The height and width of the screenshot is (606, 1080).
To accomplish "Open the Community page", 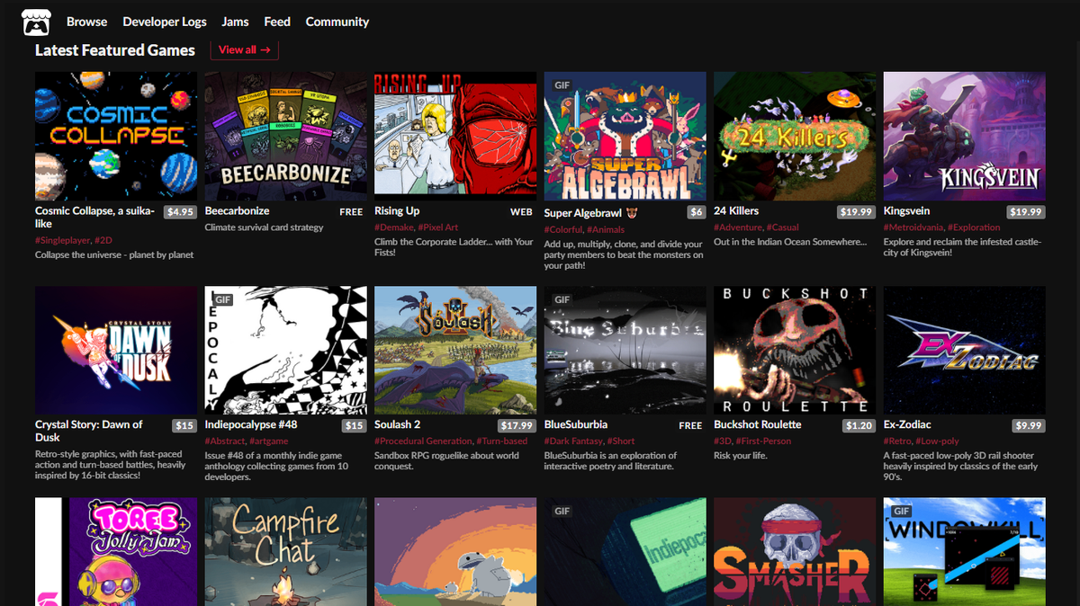I will click(x=337, y=22).
